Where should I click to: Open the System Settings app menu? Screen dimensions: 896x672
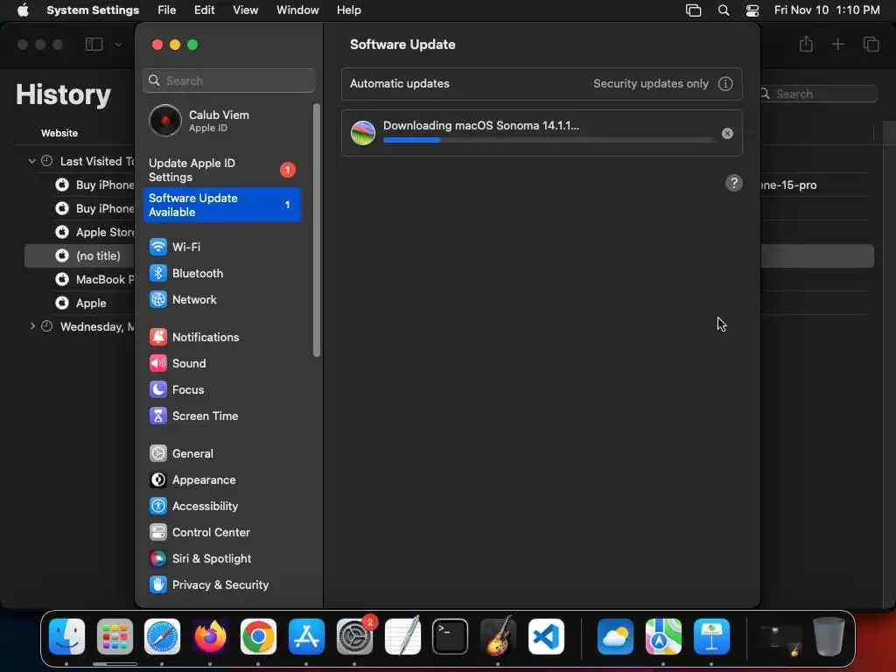(93, 10)
